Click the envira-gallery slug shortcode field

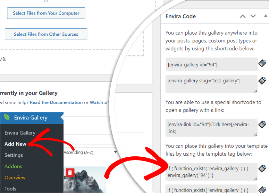[x=211, y=84]
